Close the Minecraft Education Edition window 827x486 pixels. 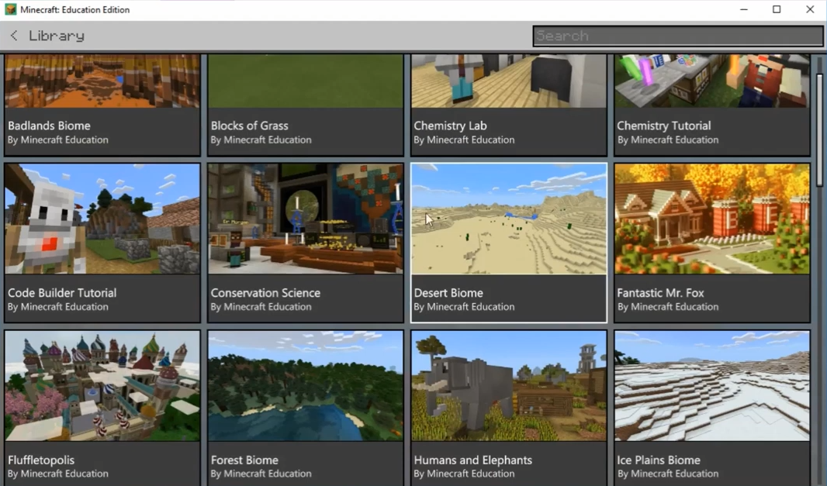pyautogui.click(x=810, y=9)
